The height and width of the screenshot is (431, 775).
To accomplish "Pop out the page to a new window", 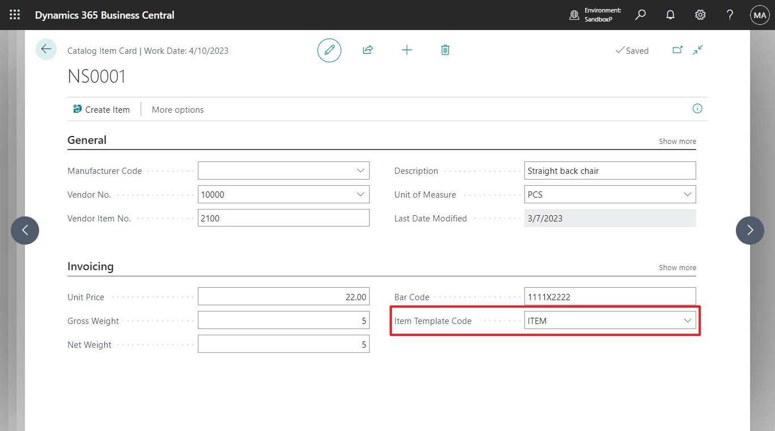I will (x=677, y=50).
